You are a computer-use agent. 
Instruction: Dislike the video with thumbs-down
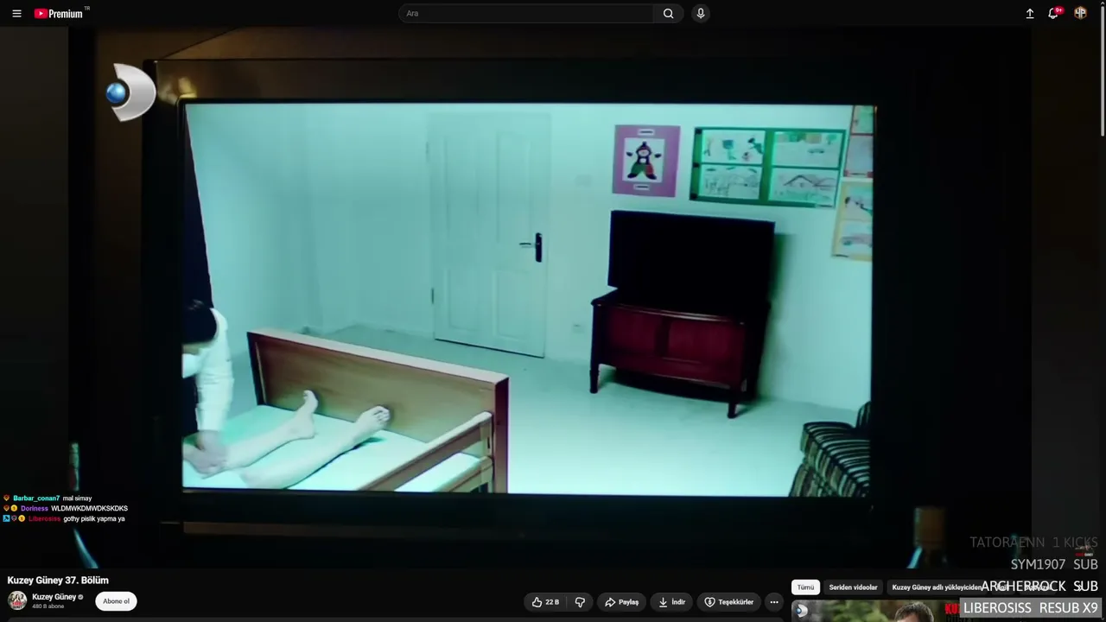[580, 602]
